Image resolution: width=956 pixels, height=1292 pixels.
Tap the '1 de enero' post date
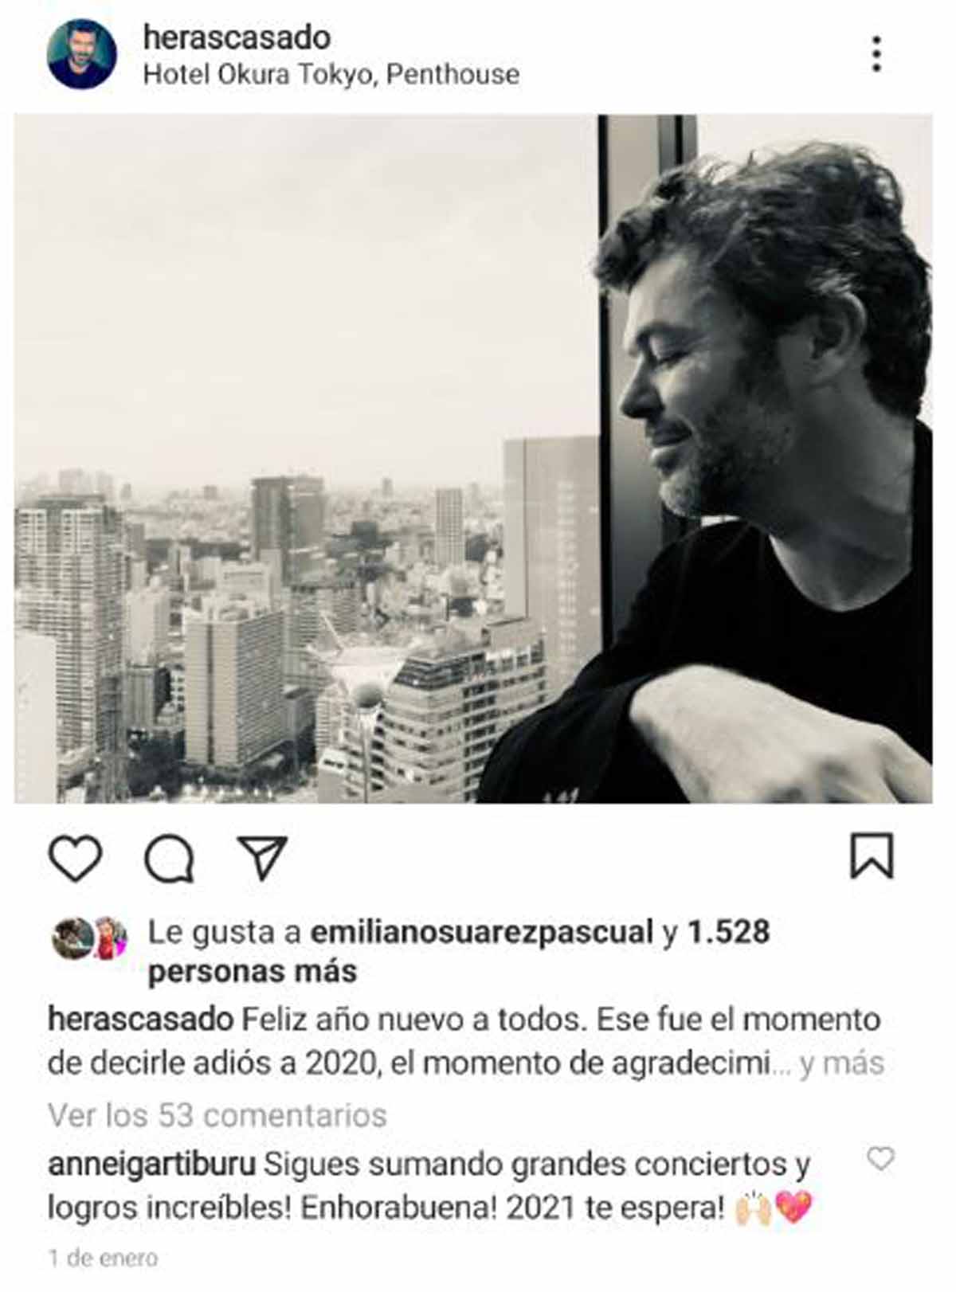click(x=103, y=1259)
